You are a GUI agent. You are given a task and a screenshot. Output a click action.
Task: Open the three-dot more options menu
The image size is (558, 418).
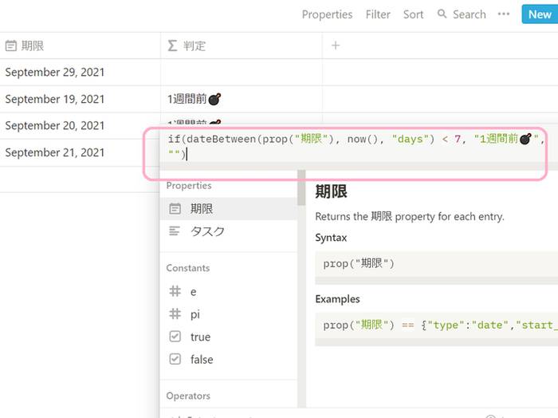pos(504,14)
